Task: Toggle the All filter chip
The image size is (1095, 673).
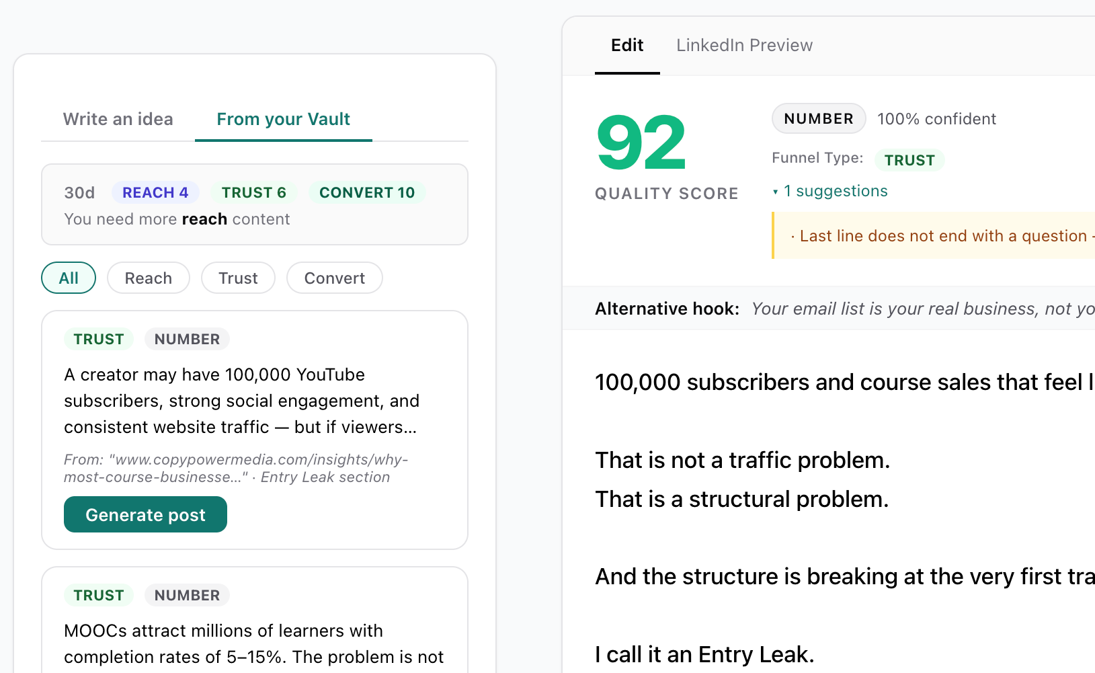Action: (69, 278)
